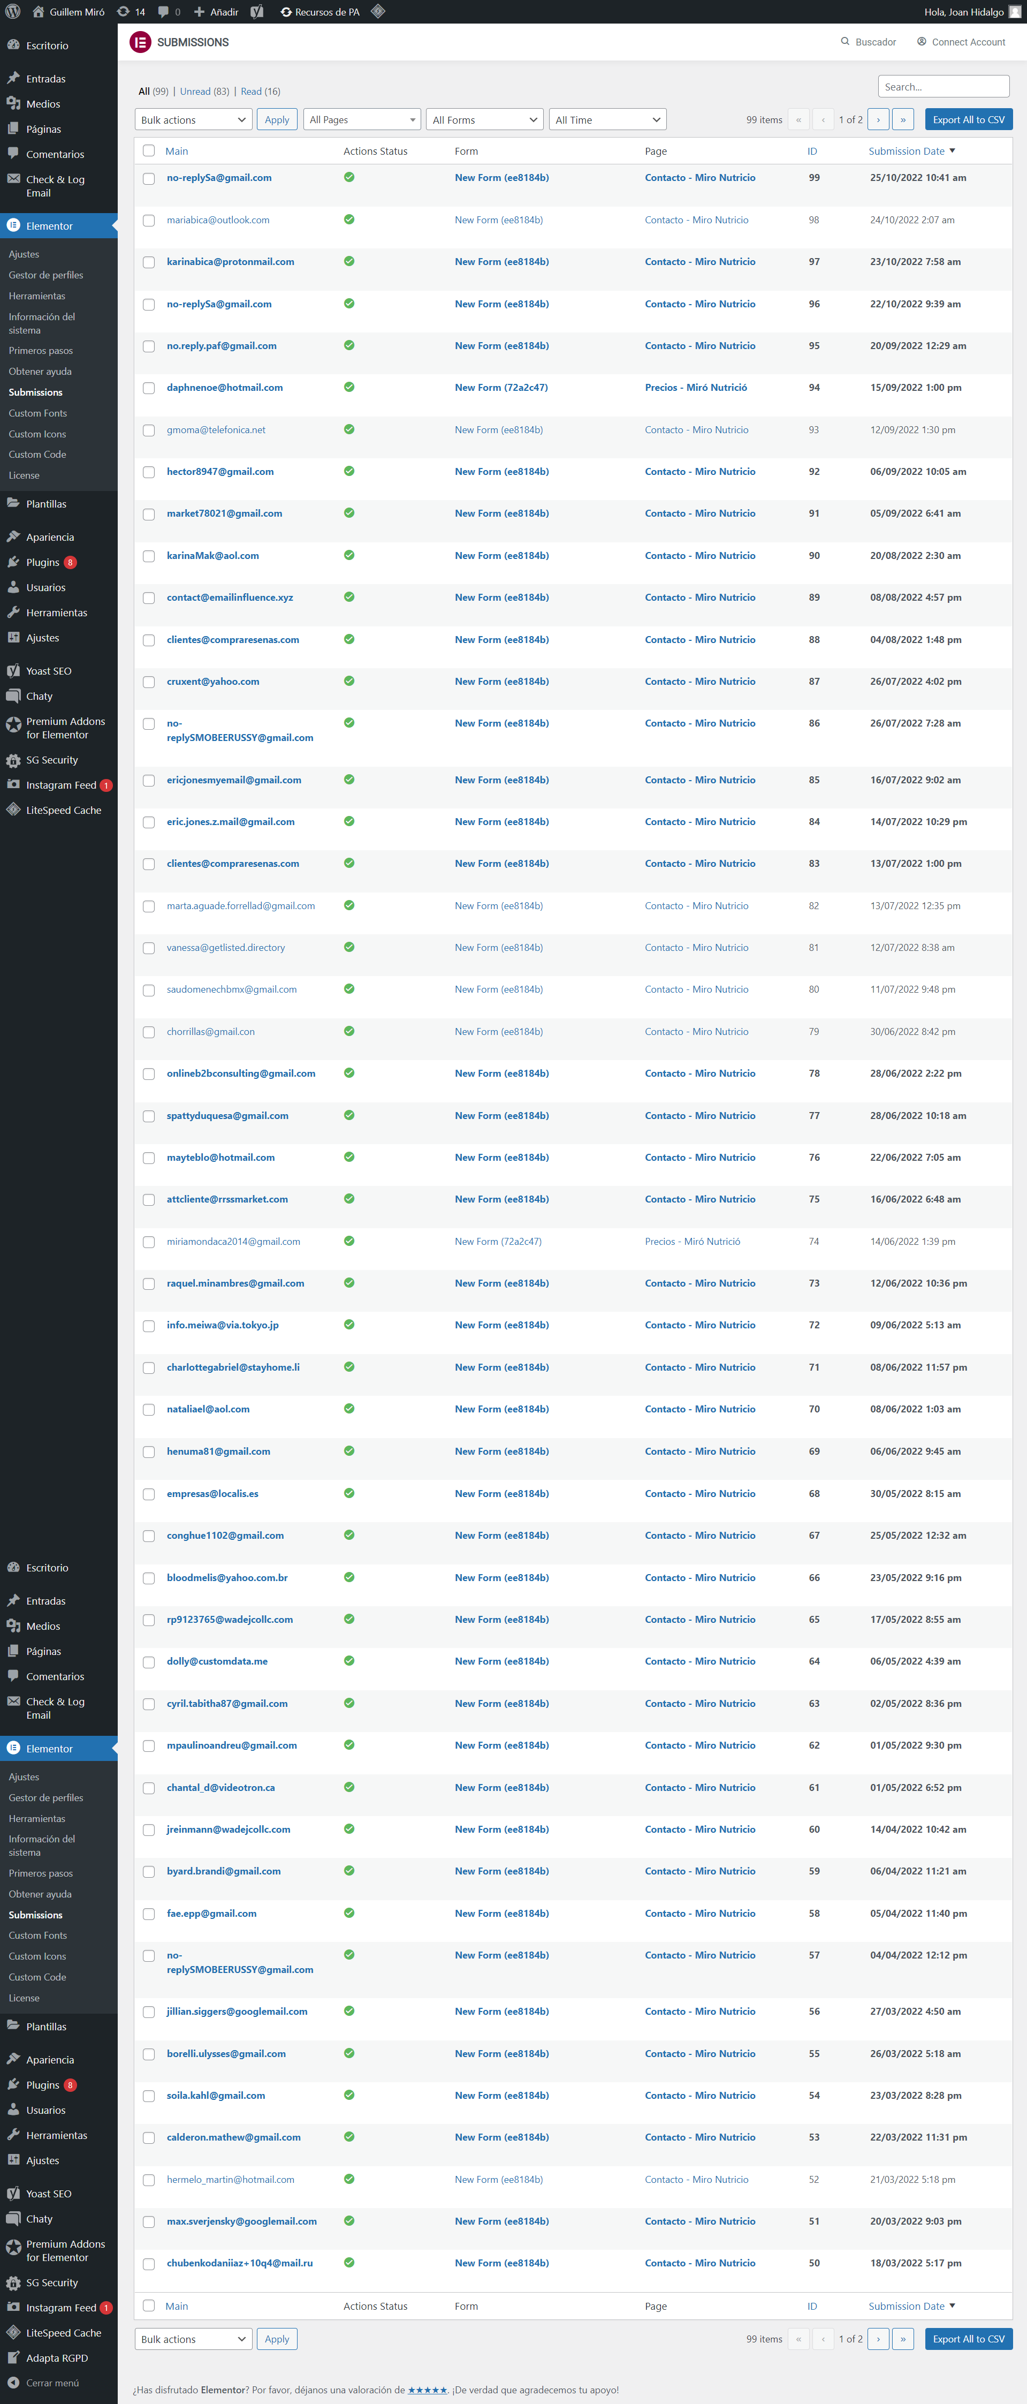The height and width of the screenshot is (2404, 1027).
Task: Tick the checkbox for daphnenoe@hotmail.com
Action: (x=149, y=388)
